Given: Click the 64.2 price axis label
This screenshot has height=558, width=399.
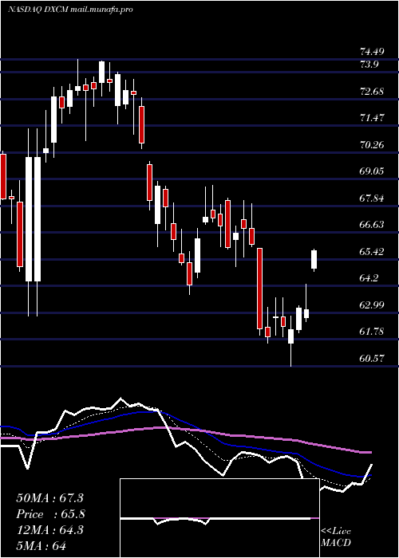Looking at the screenshot, I should (x=369, y=278).
